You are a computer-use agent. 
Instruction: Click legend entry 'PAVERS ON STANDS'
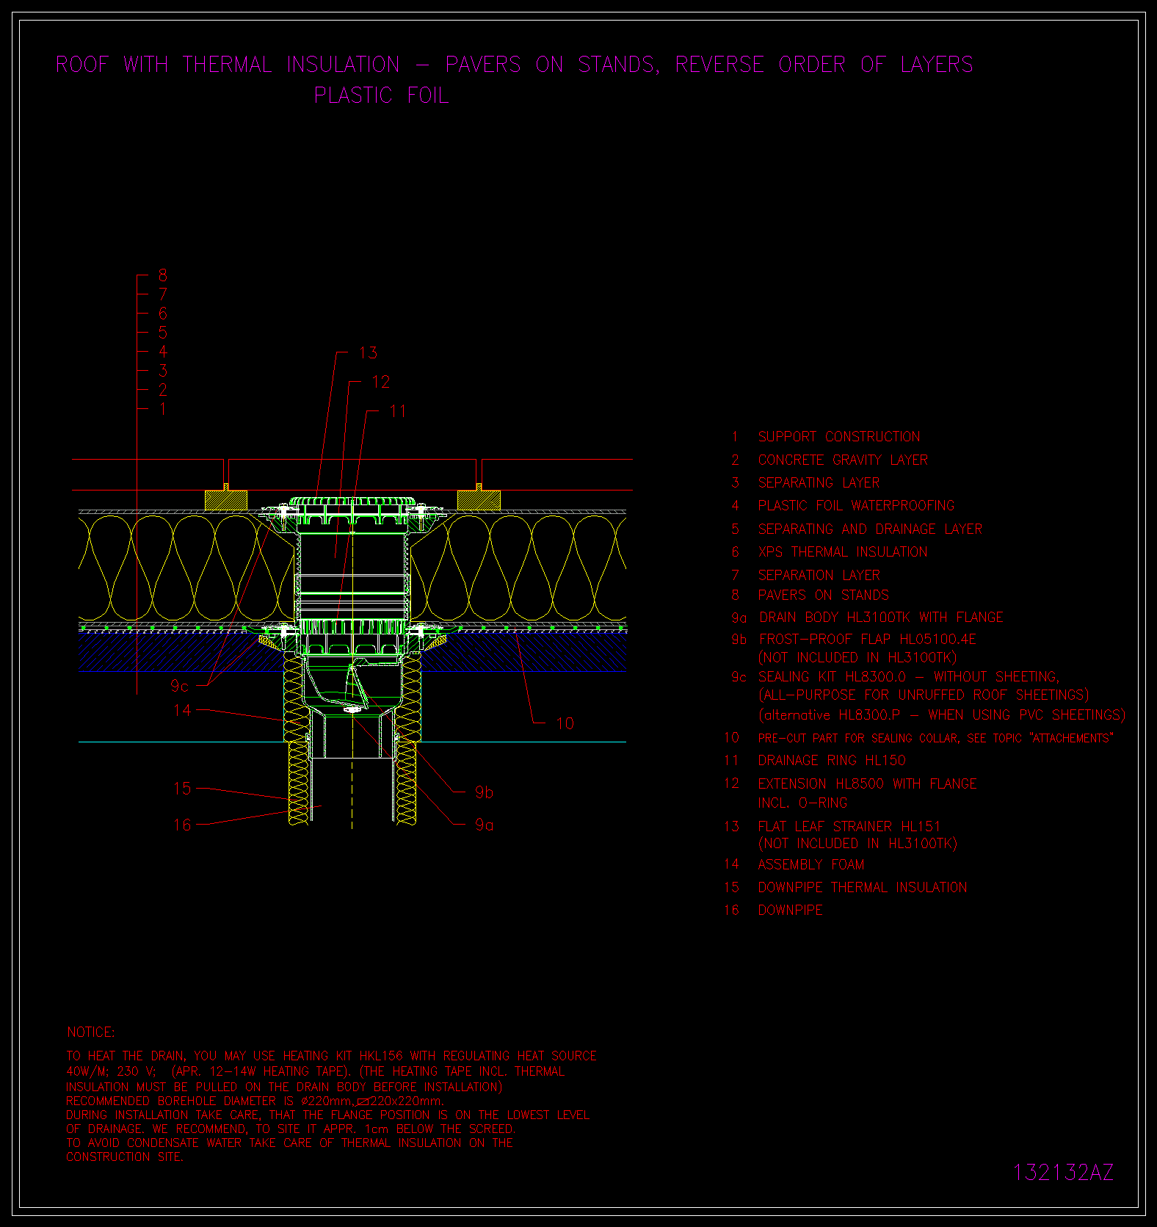pos(823,596)
